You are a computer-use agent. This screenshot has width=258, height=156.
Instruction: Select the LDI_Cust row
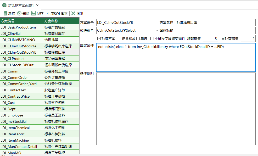pos(40,103)
